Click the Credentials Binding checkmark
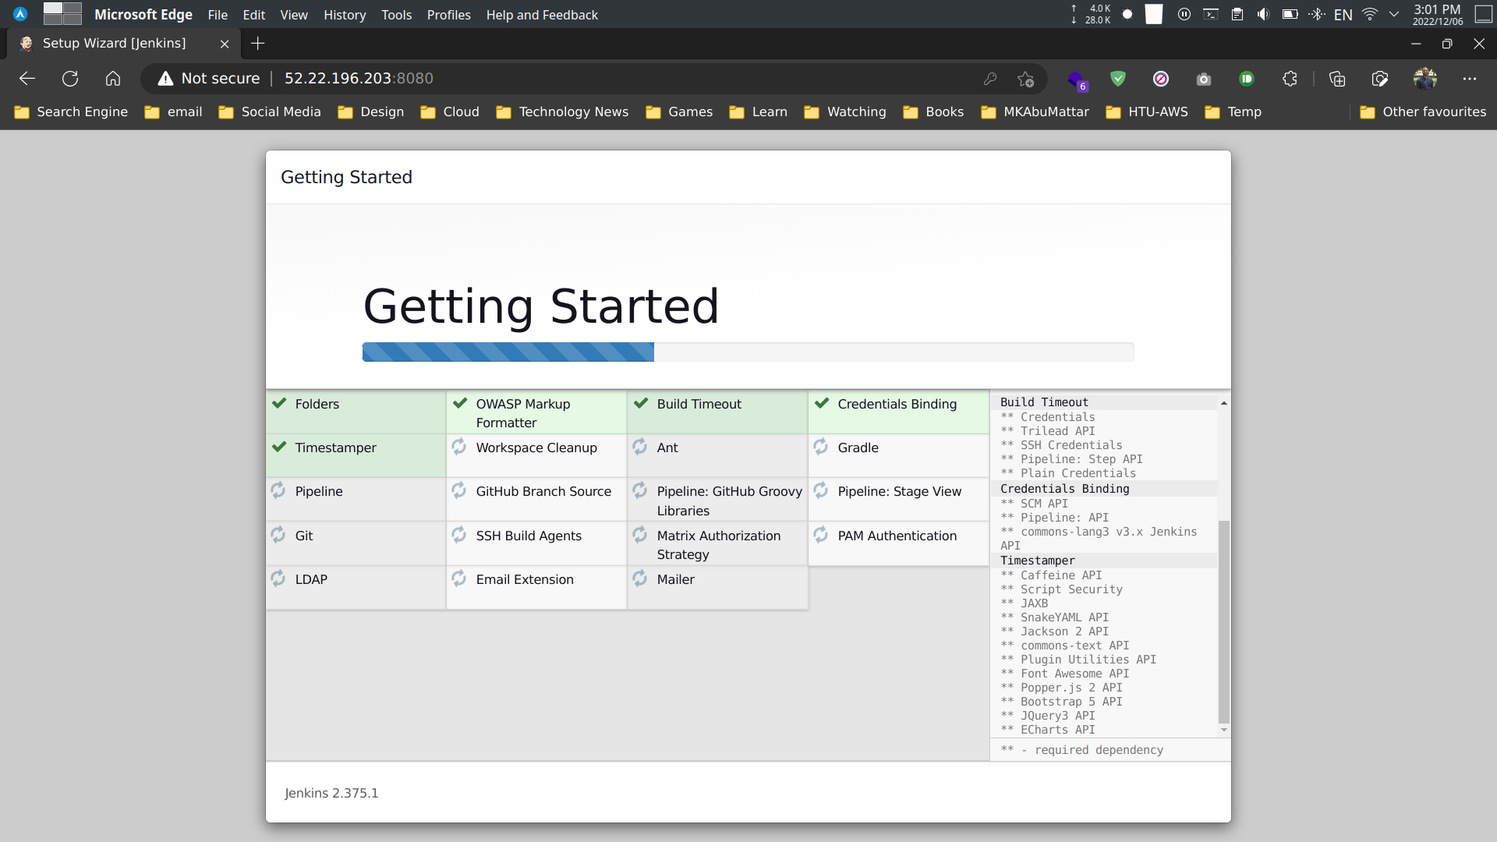This screenshot has height=842, width=1497. point(822,403)
